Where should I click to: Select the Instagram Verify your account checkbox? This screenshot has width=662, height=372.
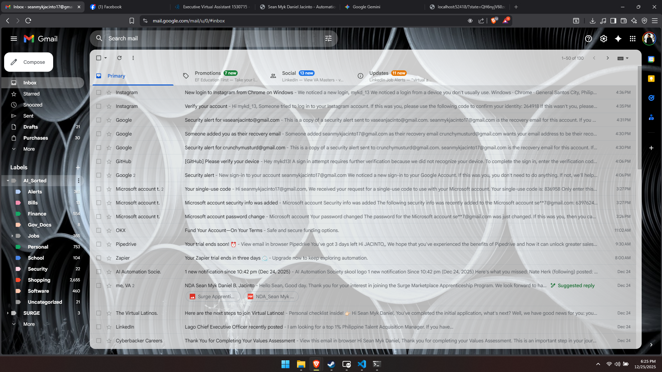99,106
